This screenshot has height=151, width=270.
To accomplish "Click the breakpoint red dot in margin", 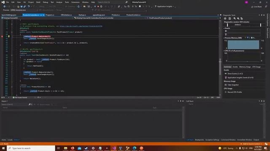I will pyautogui.click(x=2, y=36).
